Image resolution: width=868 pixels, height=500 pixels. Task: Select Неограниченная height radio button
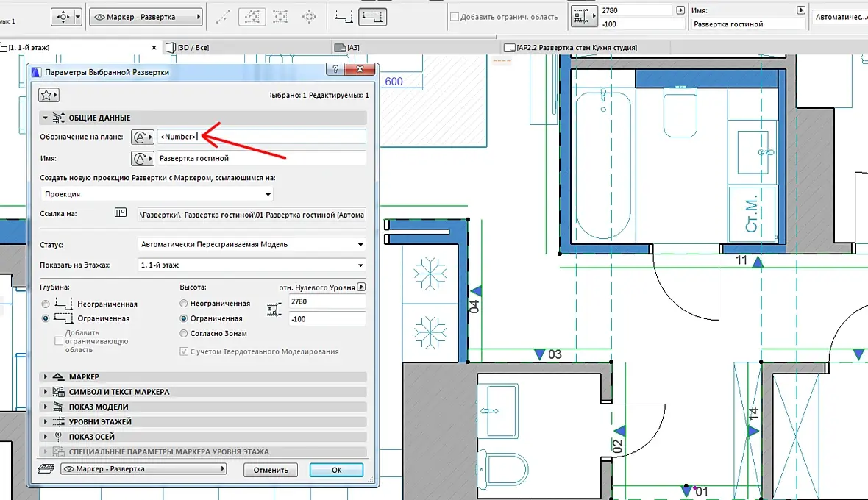[184, 304]
